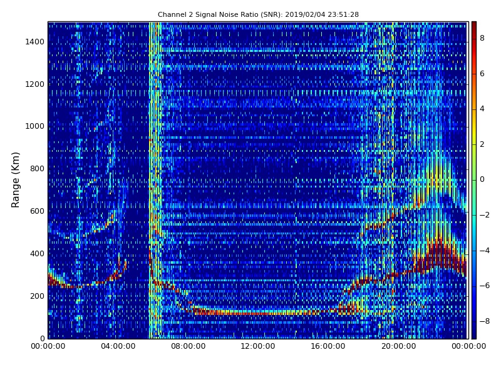Click the y-axis tick label 600
Screen dimensions: 501x375
pos(37,211)
